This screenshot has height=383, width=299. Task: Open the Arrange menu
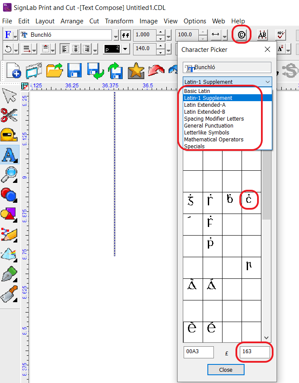72,21
